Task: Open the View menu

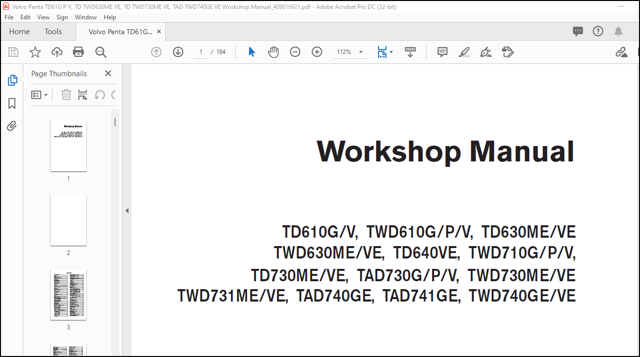Action: pos(44,17)
